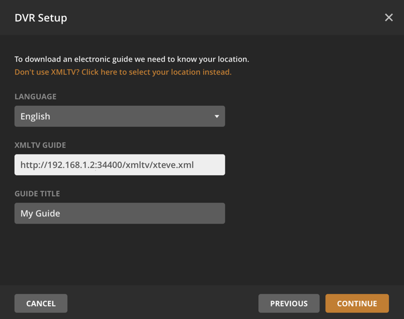Proceed with the Continue button
This screenshot has width=404, height=319.
point(357,303)
